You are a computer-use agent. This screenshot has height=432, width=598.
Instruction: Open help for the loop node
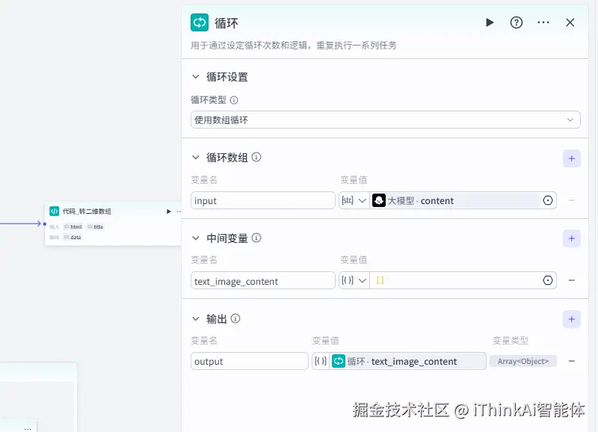(517, 22)
